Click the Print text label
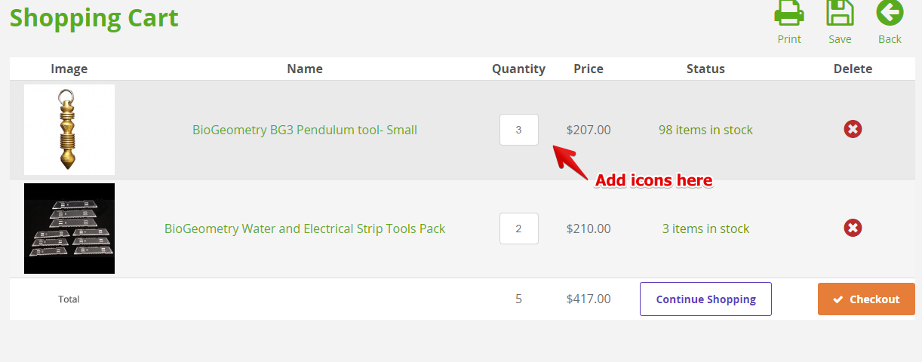 [x=789, y=39]
